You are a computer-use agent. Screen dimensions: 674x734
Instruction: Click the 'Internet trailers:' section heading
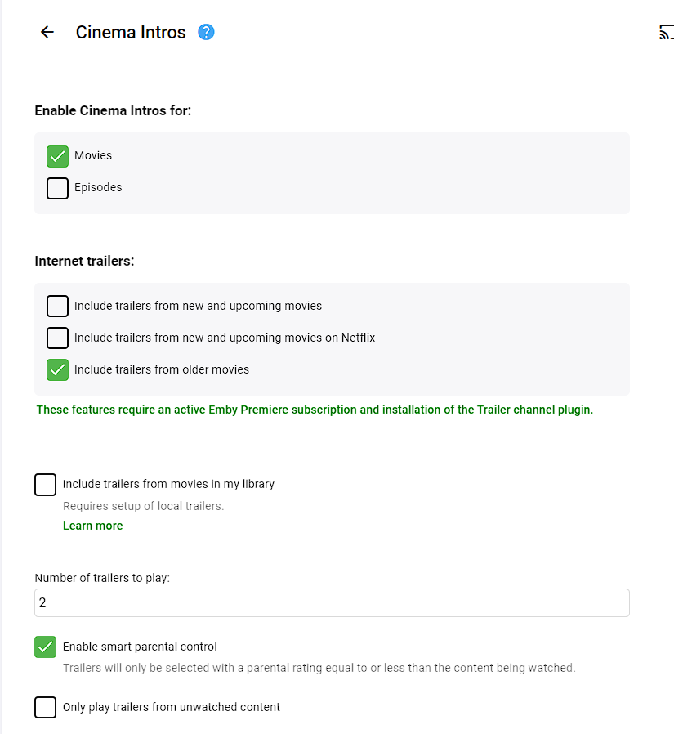[84, 261]
